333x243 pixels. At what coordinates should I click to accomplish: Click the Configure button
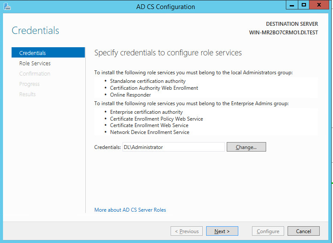point(268,231)
